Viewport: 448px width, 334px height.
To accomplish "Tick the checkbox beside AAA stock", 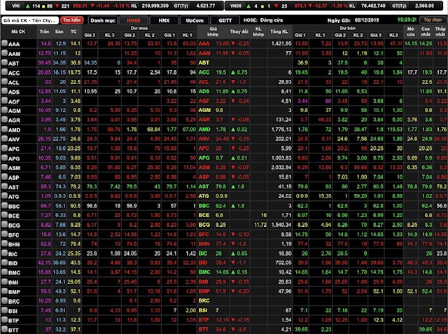I will pos(5,43).
